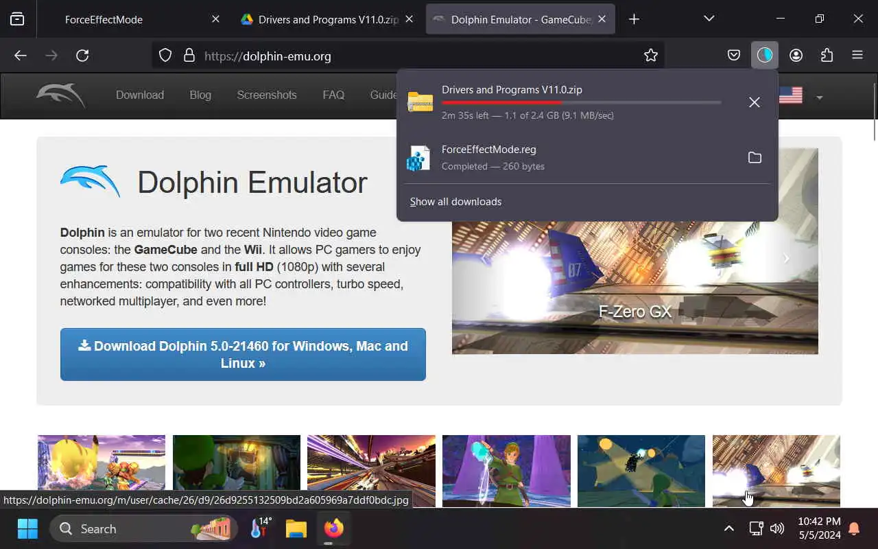Viewport: 878px width, 549px height.
Task: Open the tracking protection shield icon
Action: pyautogui.click(x=165, y=56)
